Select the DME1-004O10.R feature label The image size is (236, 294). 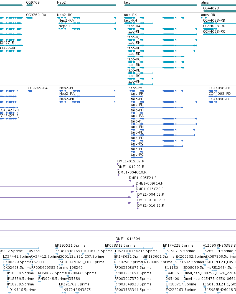tap(132, 172)
